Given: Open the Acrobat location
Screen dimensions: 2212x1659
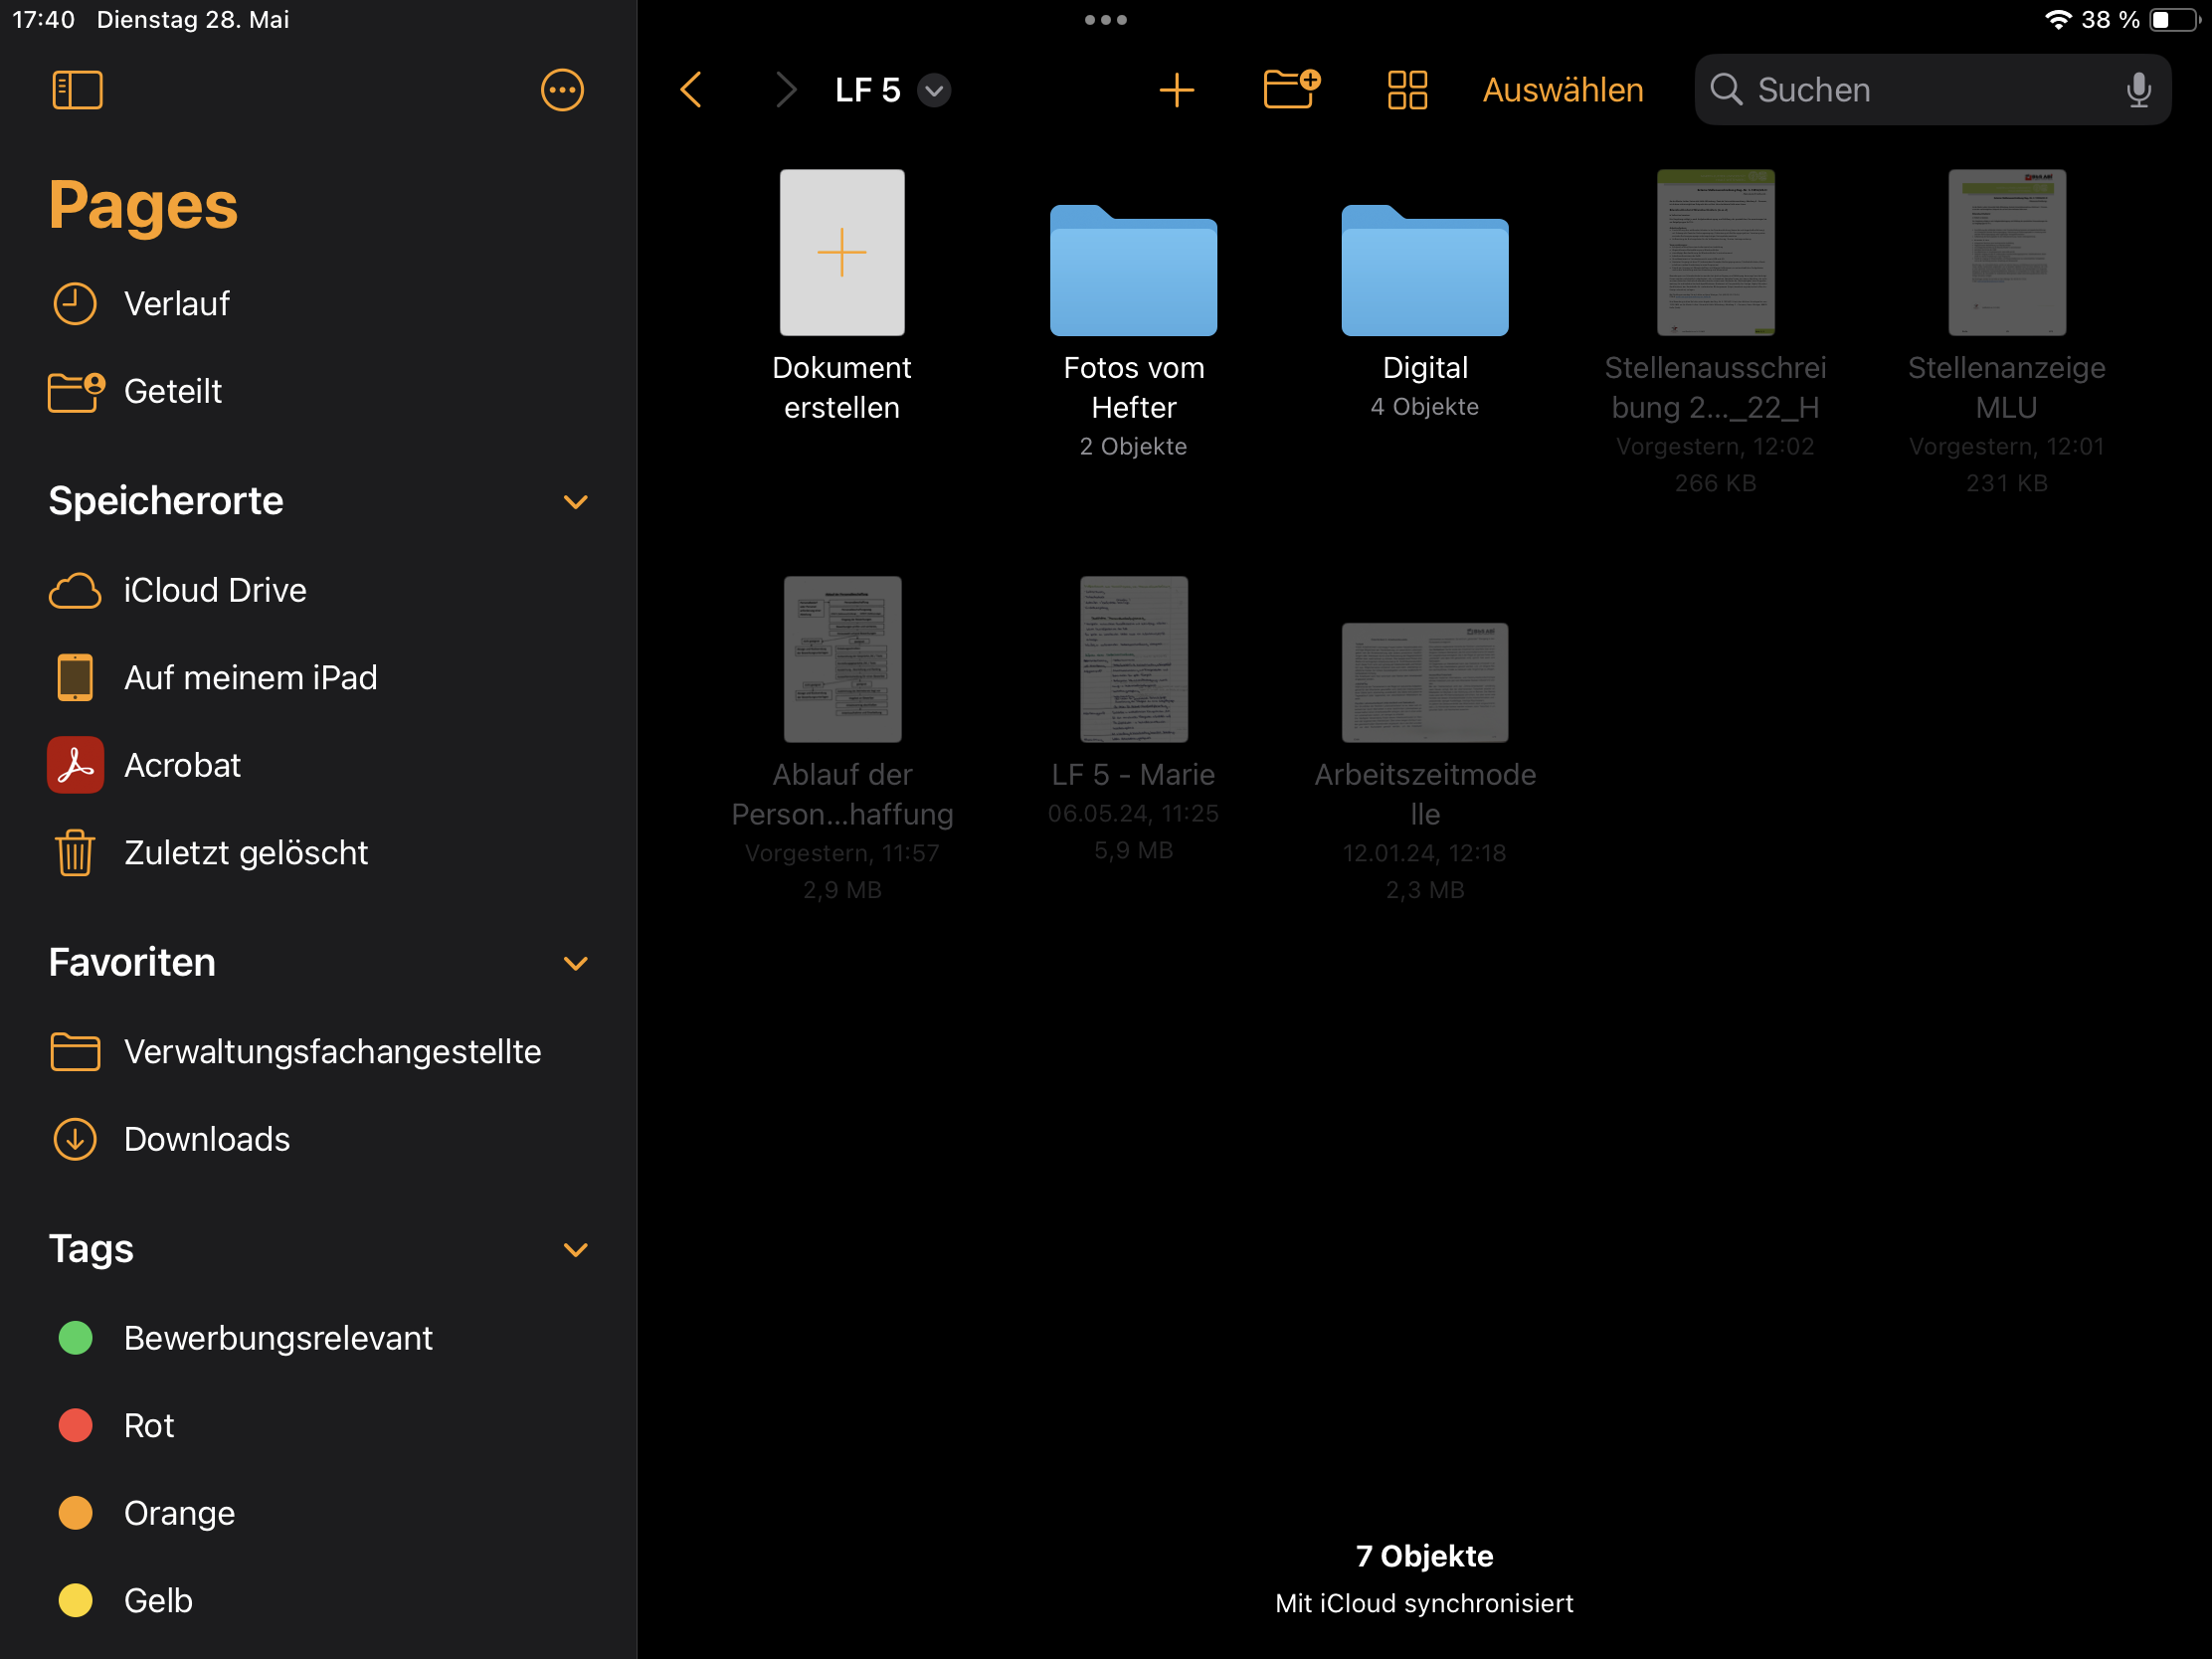Looking at the screenshot, I should (x=182, y=765).
